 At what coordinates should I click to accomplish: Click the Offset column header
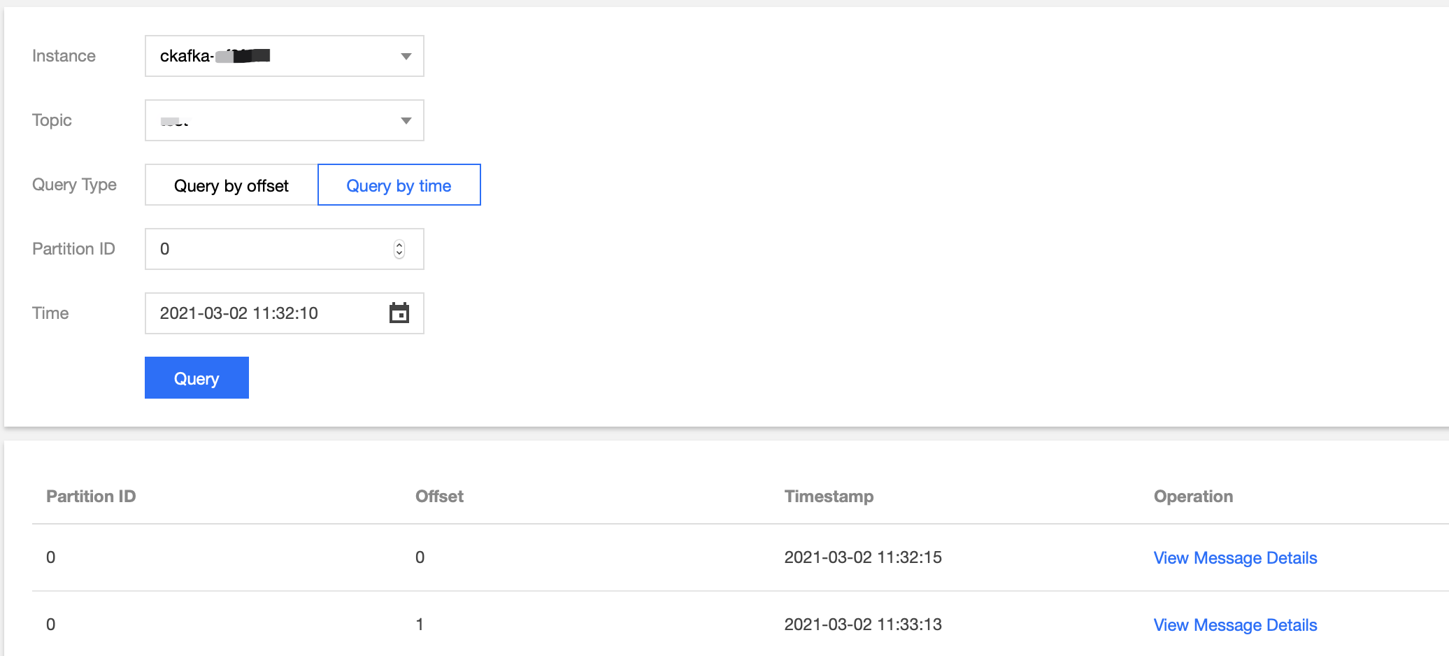point(439,497)
